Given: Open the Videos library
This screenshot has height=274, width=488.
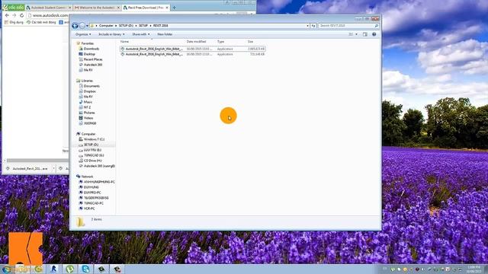Looking at the screenshot, I should (88, 118).
